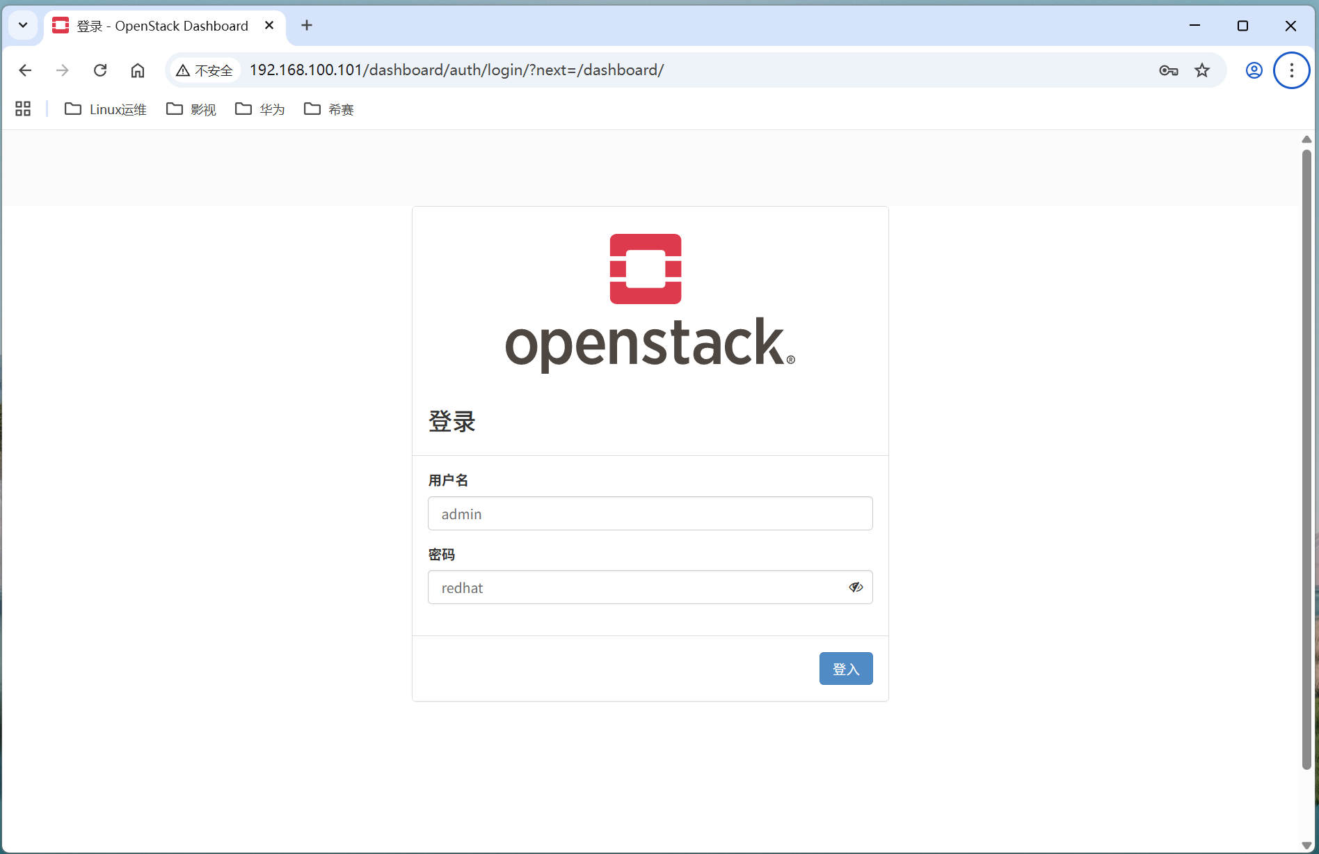Click the scrollbar down arrow
Screen dimensions: 1319x854
click(1306, 846)
